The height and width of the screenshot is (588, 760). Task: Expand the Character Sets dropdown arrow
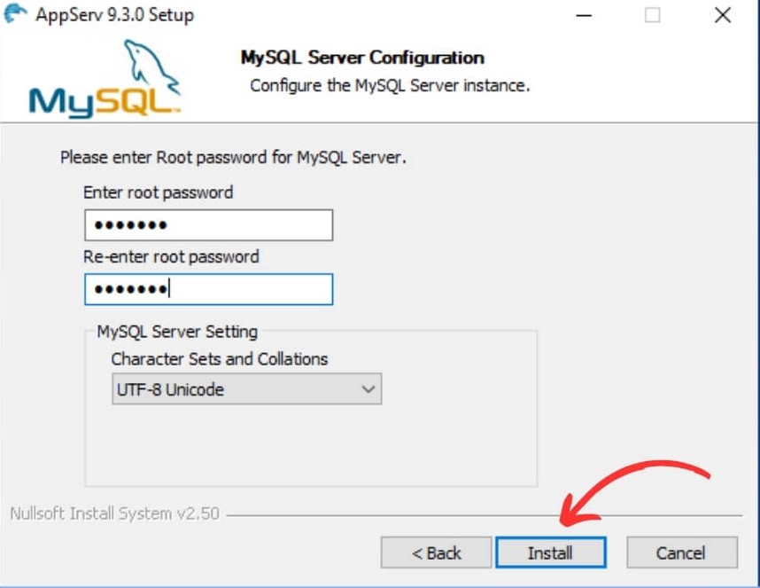click(x=368, y=389)
